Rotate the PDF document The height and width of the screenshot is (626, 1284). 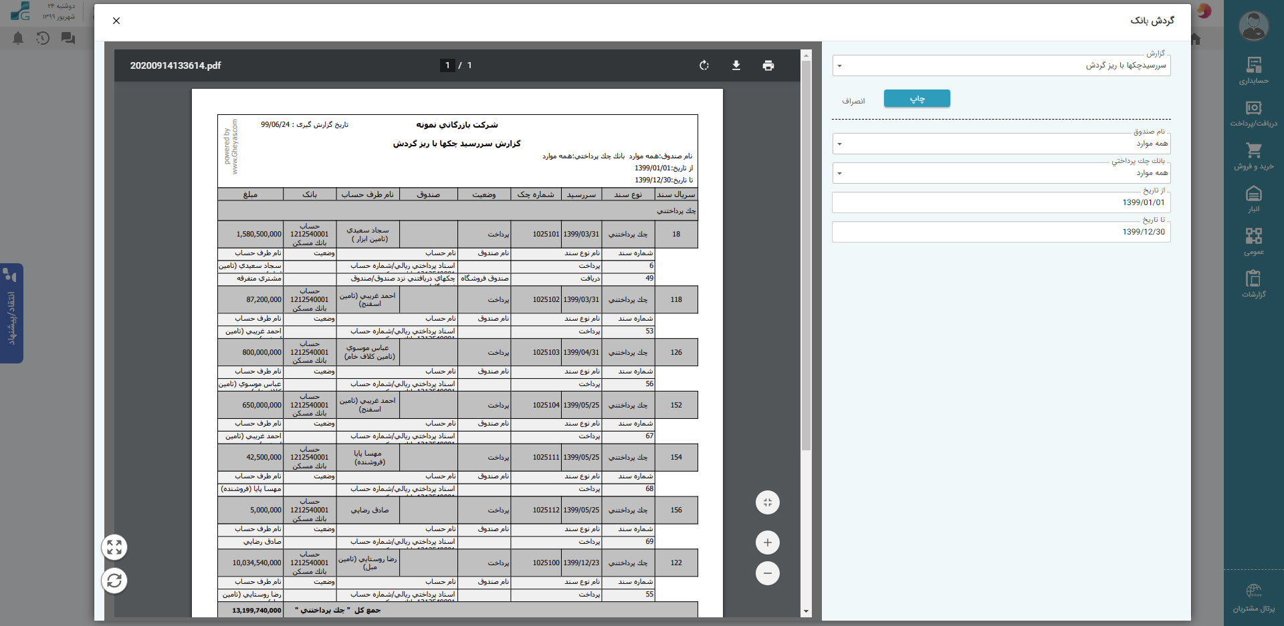point(704,65)
